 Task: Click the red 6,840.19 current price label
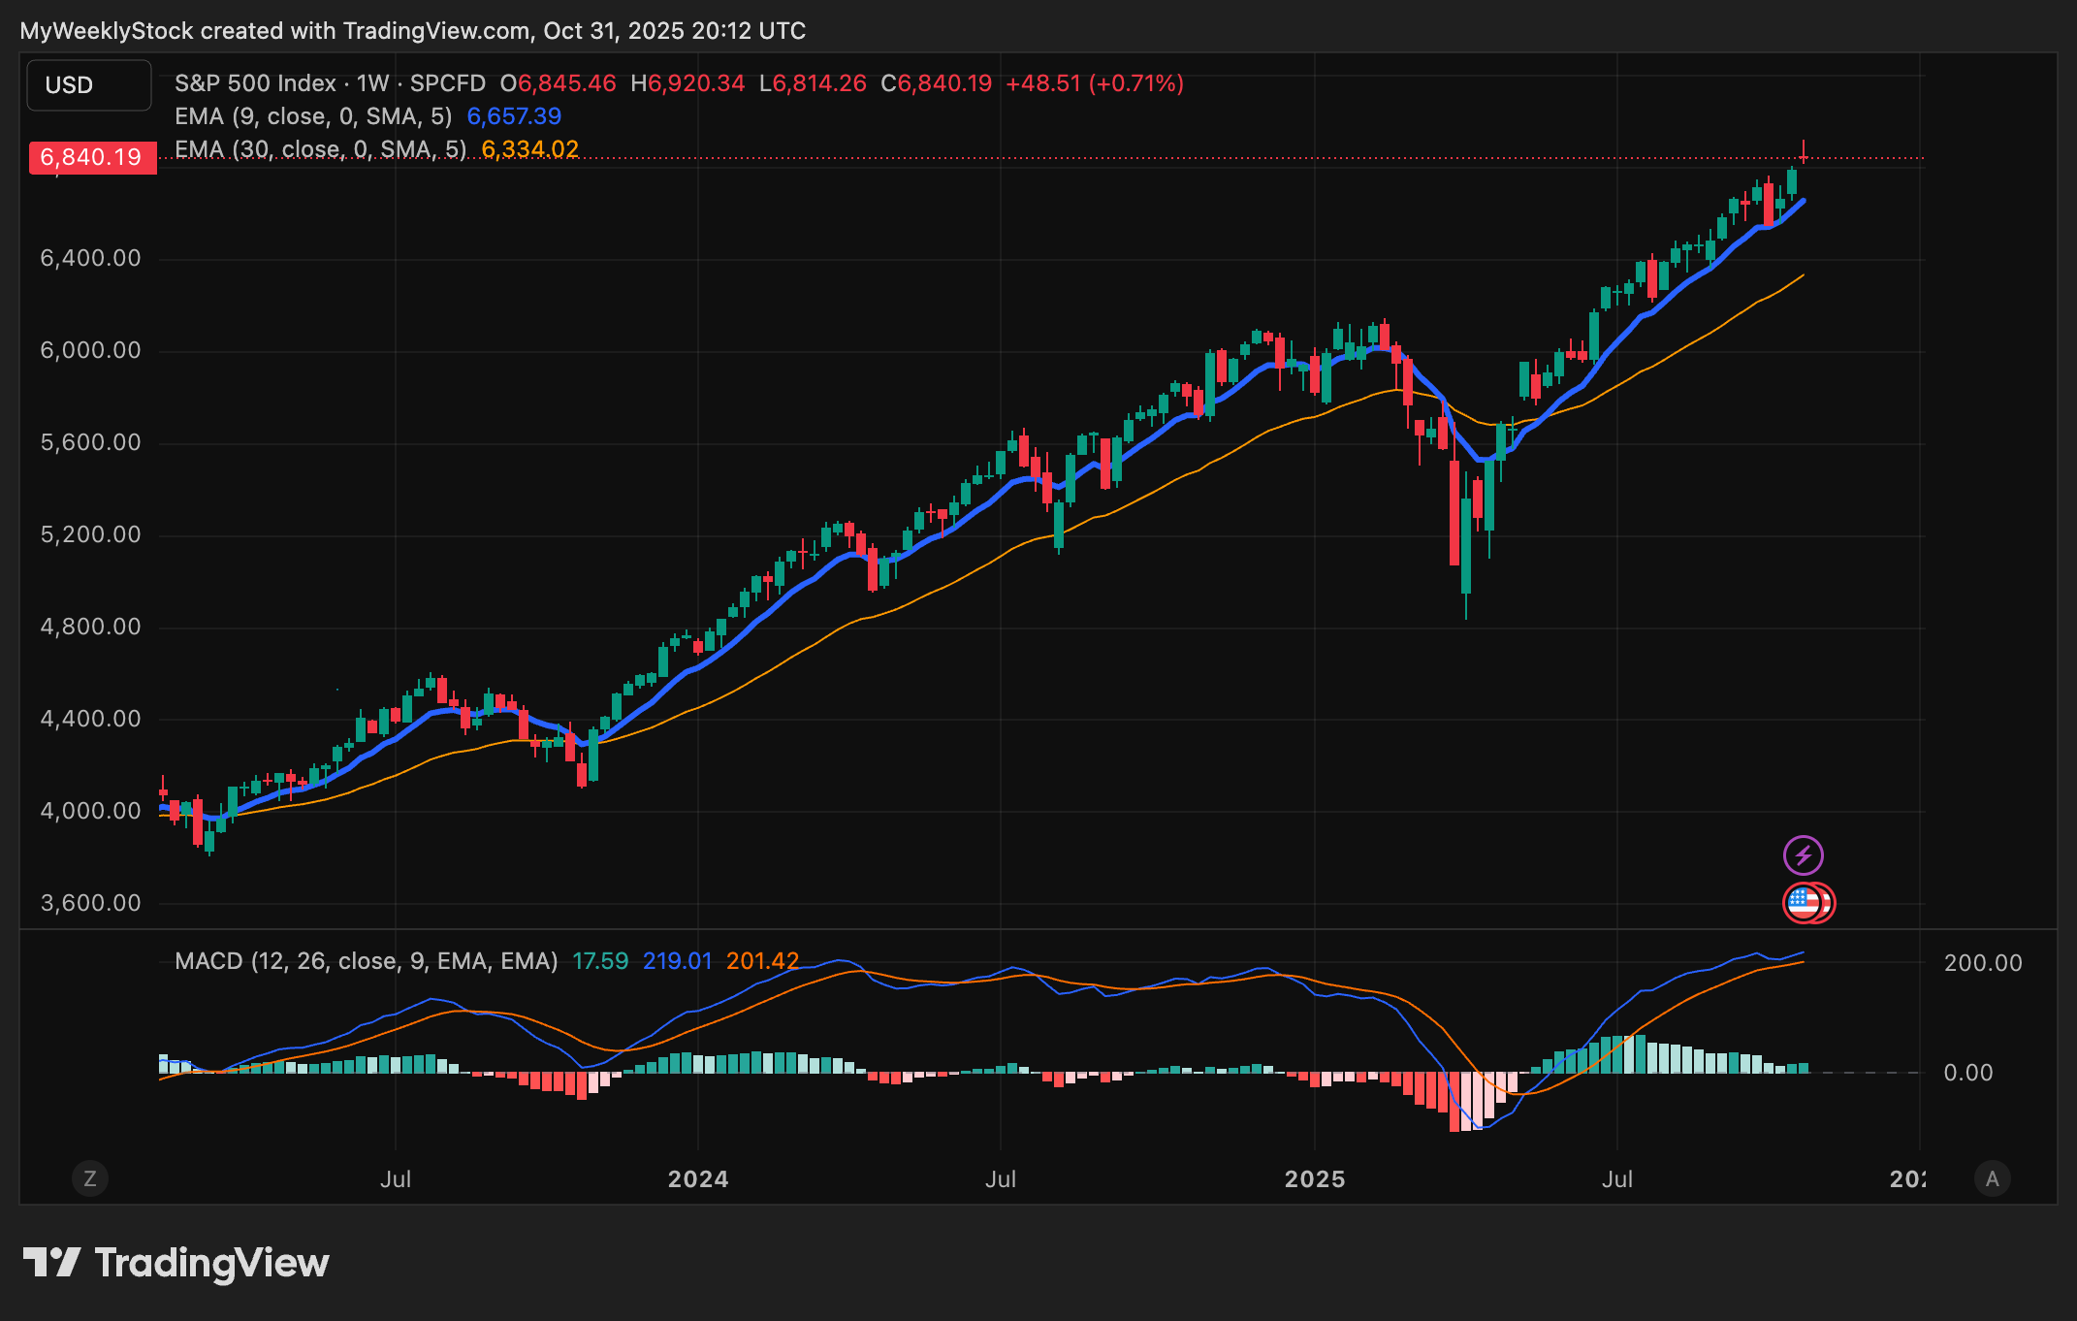[x=92, y=157]
